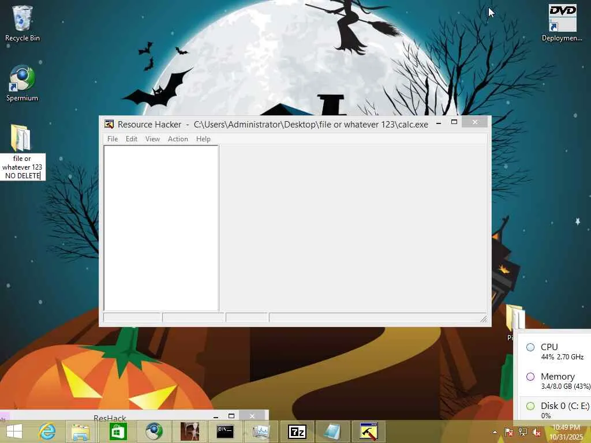
Task: Open the Command Prompt taskbar icon
Action: (225, 431)
